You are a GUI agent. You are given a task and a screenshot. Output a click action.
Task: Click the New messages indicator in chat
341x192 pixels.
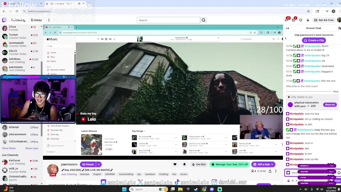tap(336, 91)
